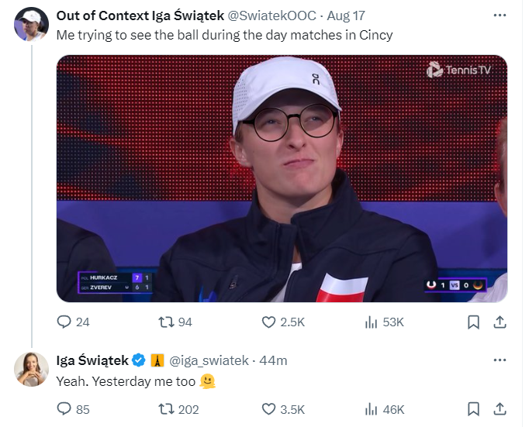View analytics of the 46K views reply
This screenshot has width=529, height=427.
tap(371, 409)
